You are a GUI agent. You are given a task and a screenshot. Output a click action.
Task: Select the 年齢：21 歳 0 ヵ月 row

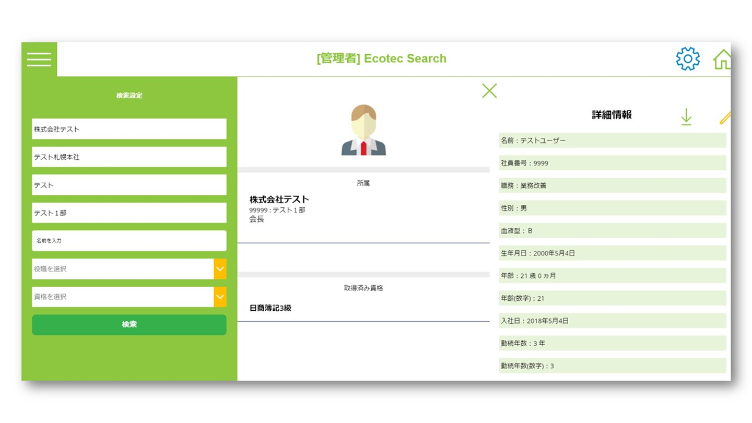[x=612, y=276]
